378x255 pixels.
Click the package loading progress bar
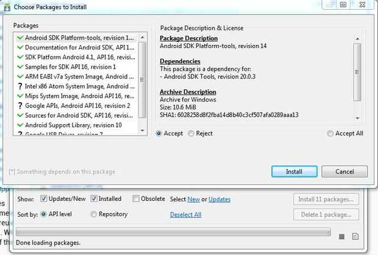[173, 232]
